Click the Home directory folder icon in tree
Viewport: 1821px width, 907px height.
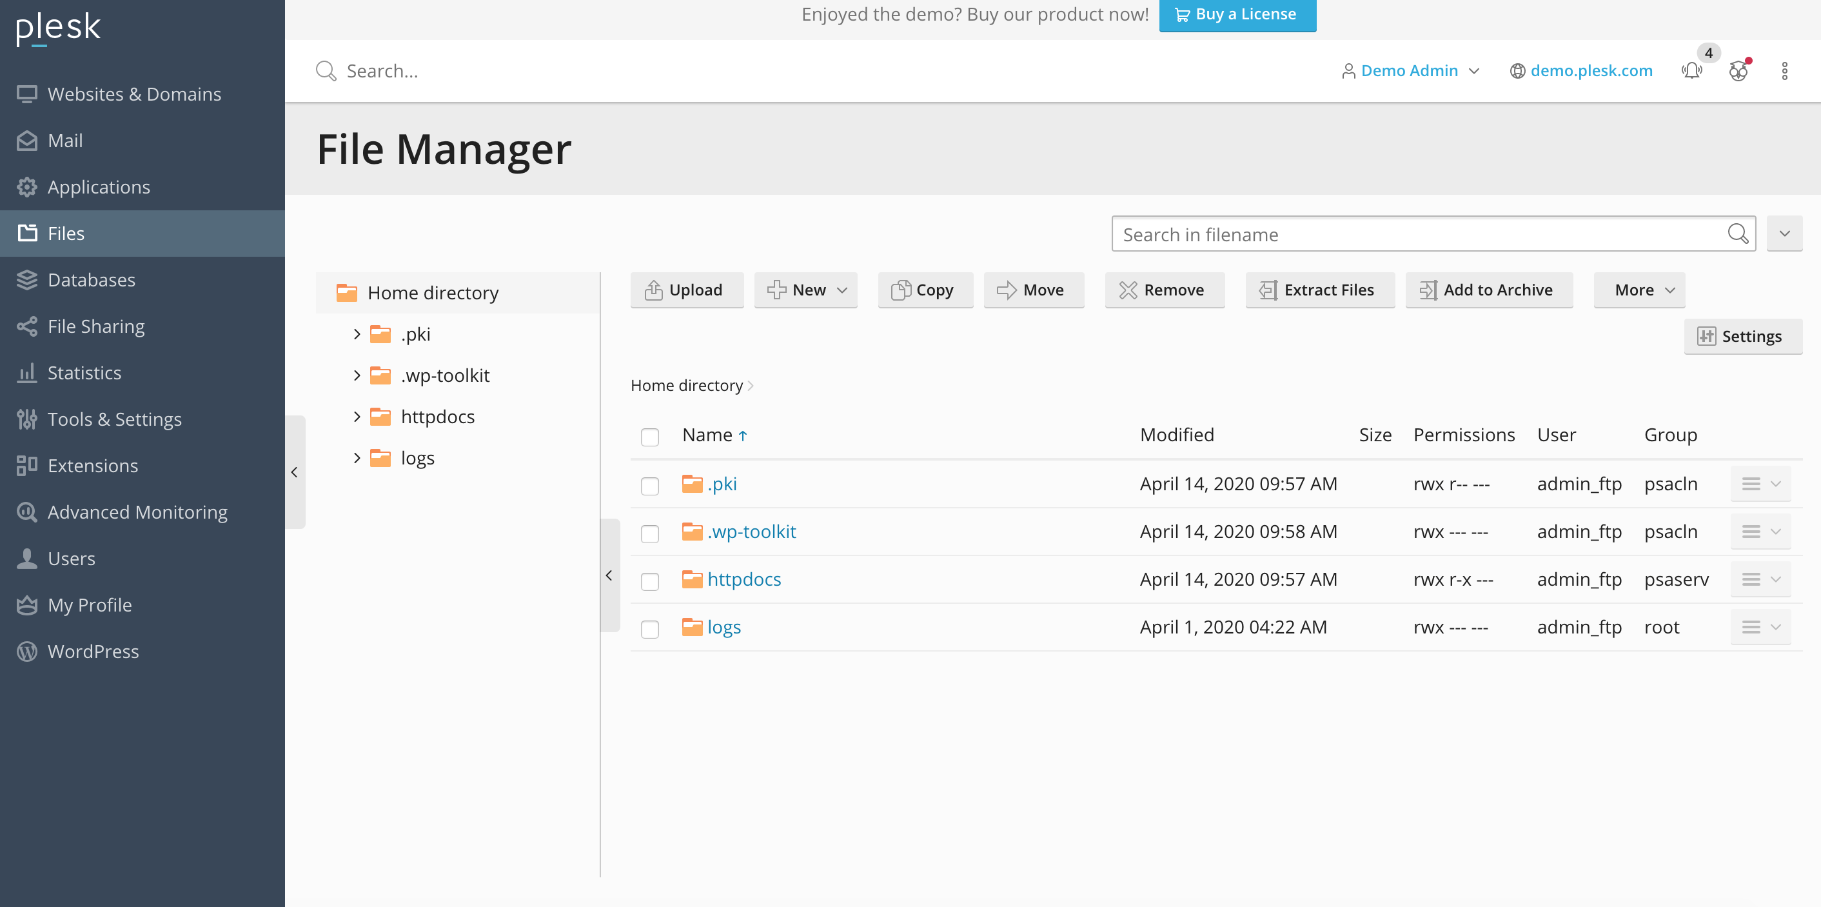(346, 293)
